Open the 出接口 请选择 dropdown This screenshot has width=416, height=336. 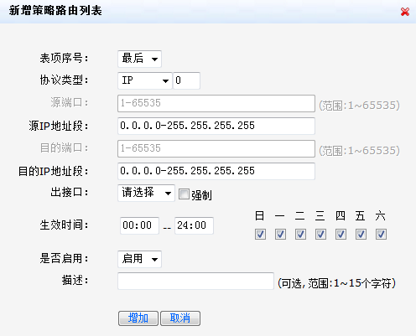(146, 193)
